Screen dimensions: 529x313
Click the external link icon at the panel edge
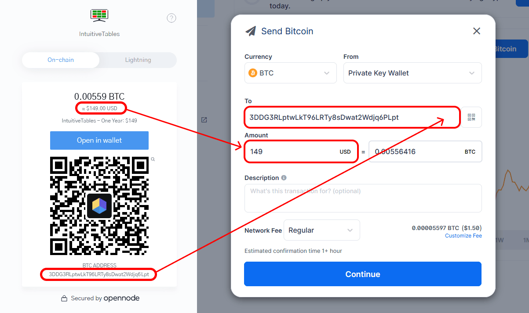[x=204, y=119]
